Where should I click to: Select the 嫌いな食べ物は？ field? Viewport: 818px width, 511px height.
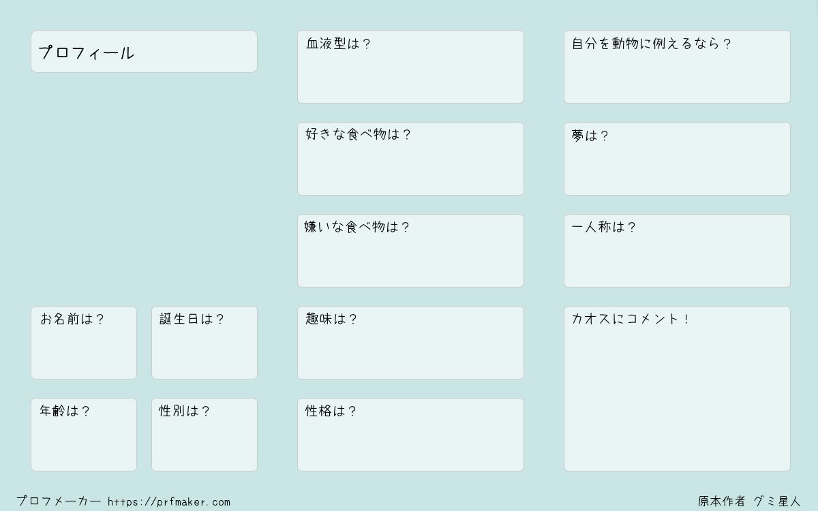pyautogui.click(x=410, y=251)
